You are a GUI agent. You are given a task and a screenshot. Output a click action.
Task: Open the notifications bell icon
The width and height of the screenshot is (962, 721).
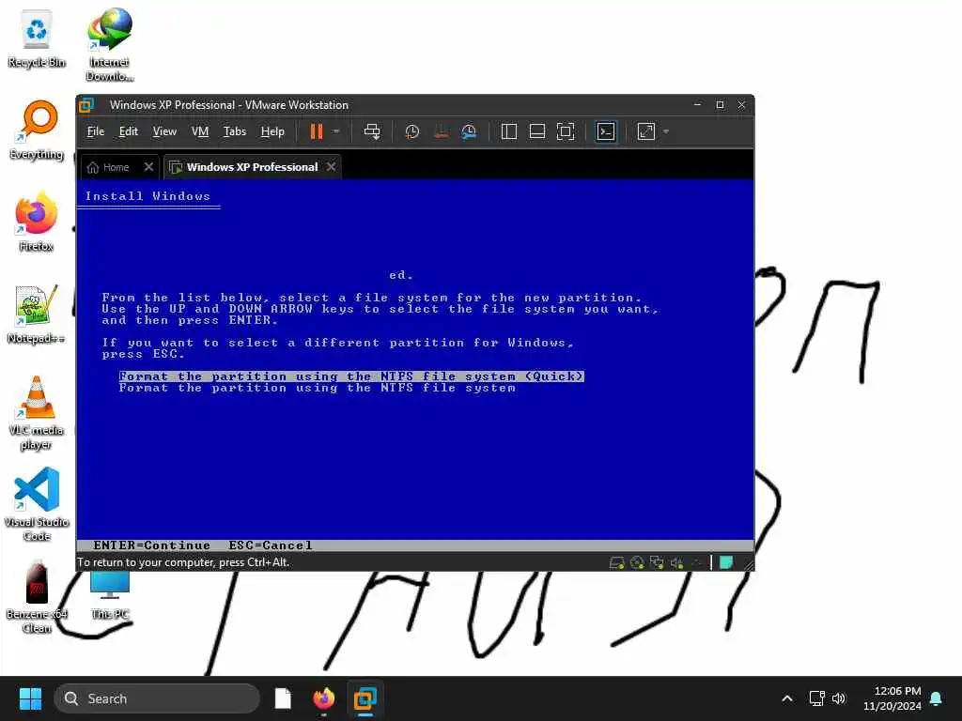click(937, 698)
